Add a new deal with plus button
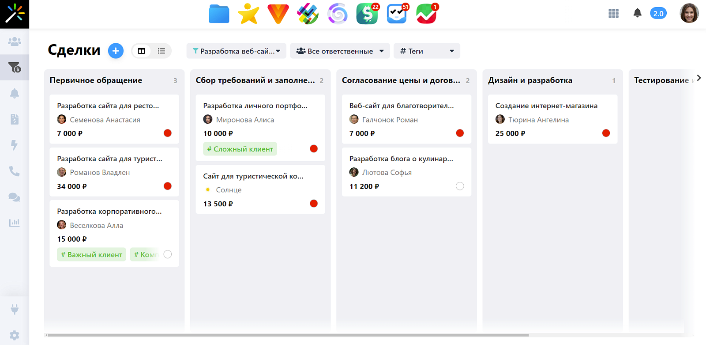This screenshot has width=706, height=345. 116,51
